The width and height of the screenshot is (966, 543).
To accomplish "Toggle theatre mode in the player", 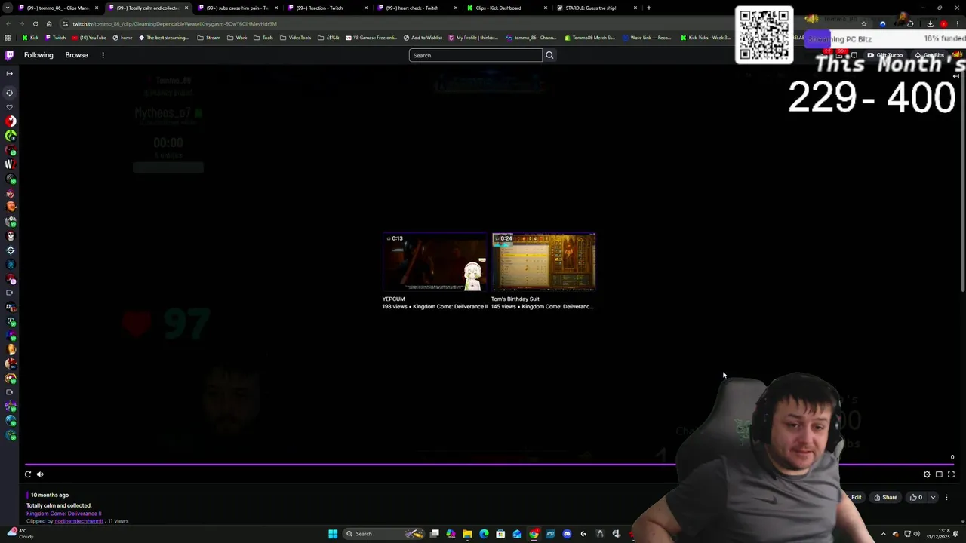I will pos(939,474).
